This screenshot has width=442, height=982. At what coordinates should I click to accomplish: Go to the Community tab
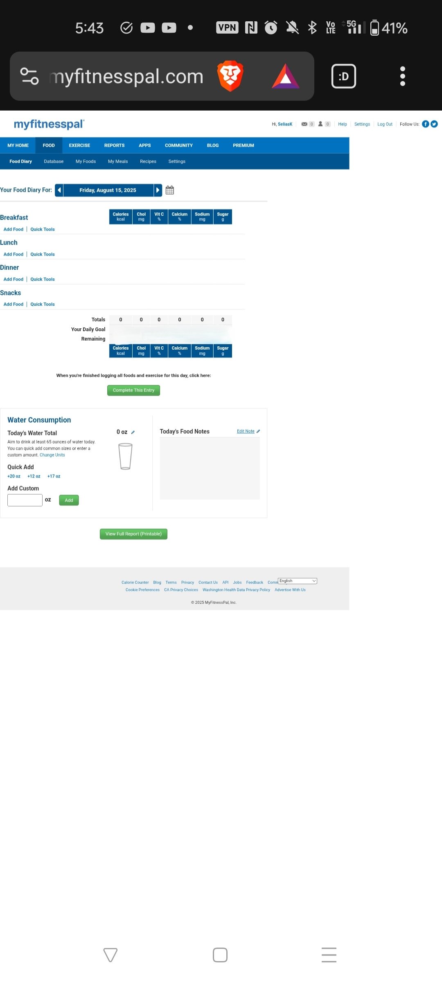(179, 145)
